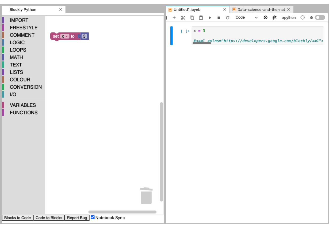Open the FUNCTIONS block category

(24, 112)
